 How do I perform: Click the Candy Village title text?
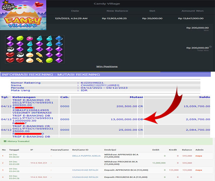(x=107, y=4)
